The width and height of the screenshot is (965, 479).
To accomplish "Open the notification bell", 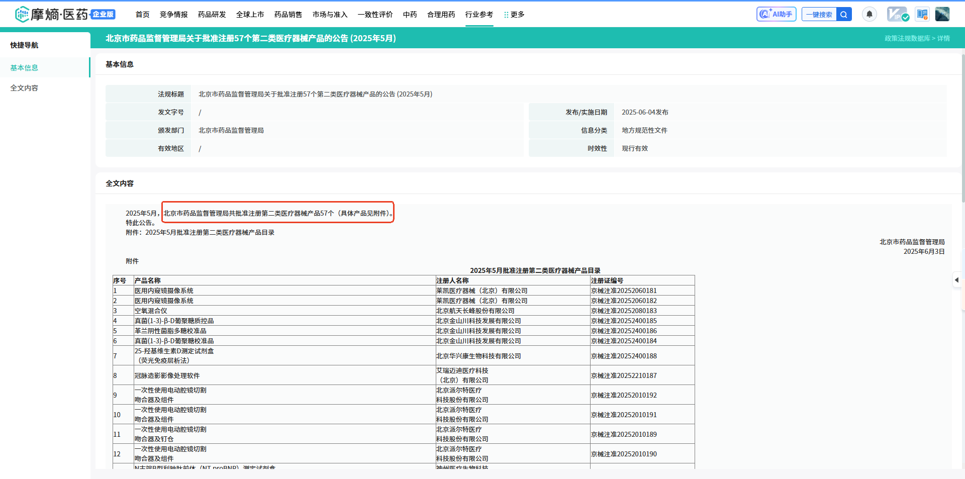I will tap(870, 14).
